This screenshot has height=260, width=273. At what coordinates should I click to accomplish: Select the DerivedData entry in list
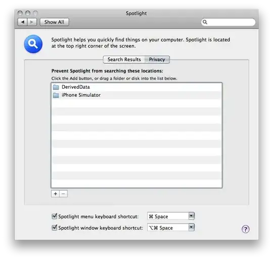tap(136, 87)
